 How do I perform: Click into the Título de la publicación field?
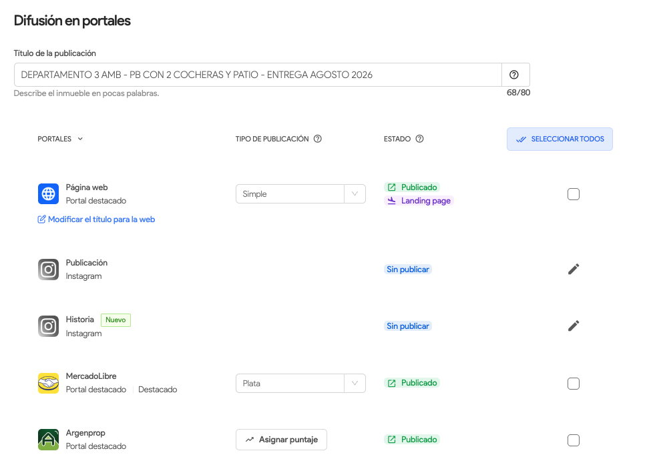(x=257, y=75)
